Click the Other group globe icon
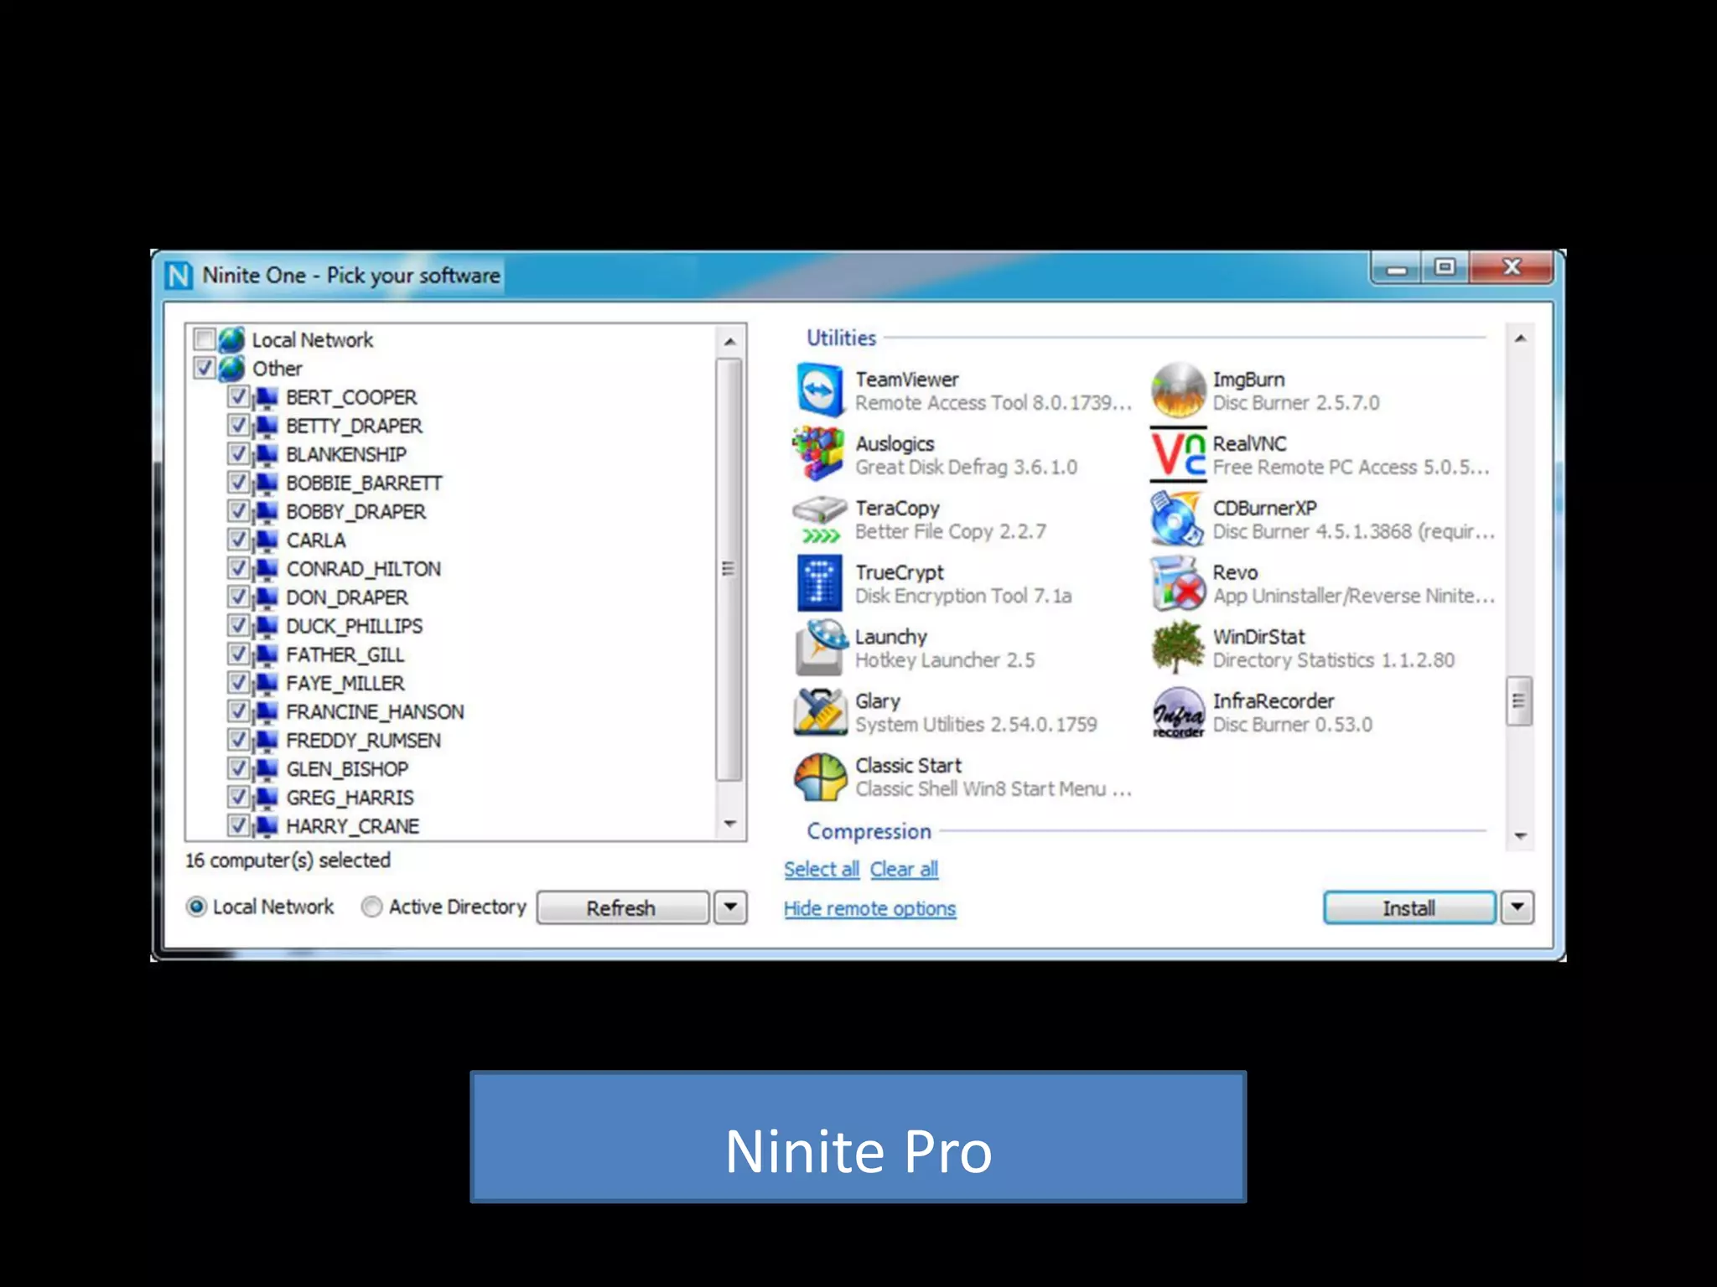The height and width of the screenshot is (1287, 1717). click(x=231, y=368)
